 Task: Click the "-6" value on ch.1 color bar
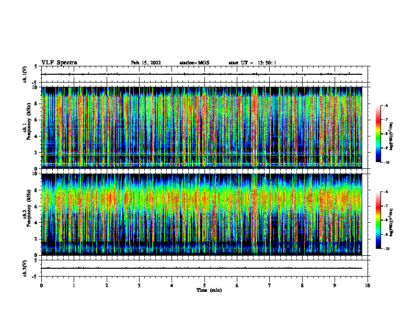pyautogui.click(x=386, y=105)
